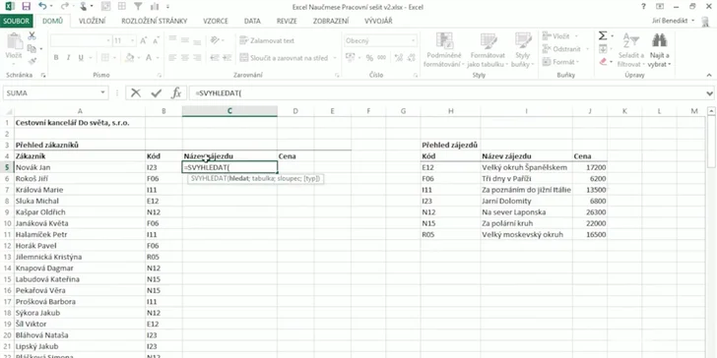Click Odstranit in Buňky group
Screen dimensions: 717x358
(x=561, y=48)
